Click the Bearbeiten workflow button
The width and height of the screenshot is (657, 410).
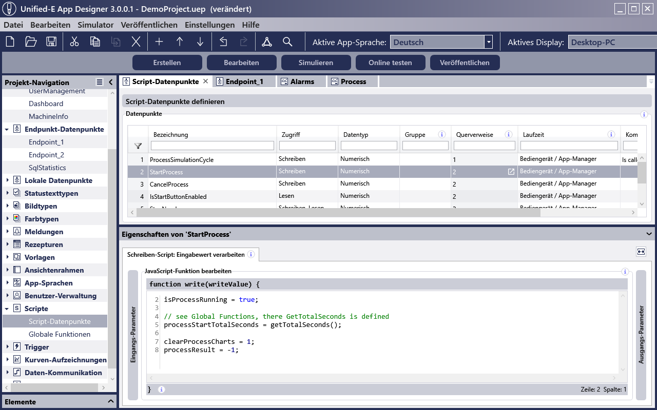tap(242, 63)
